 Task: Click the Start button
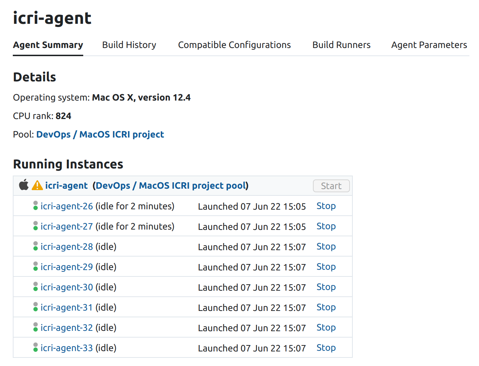click(x=331, y=186)
